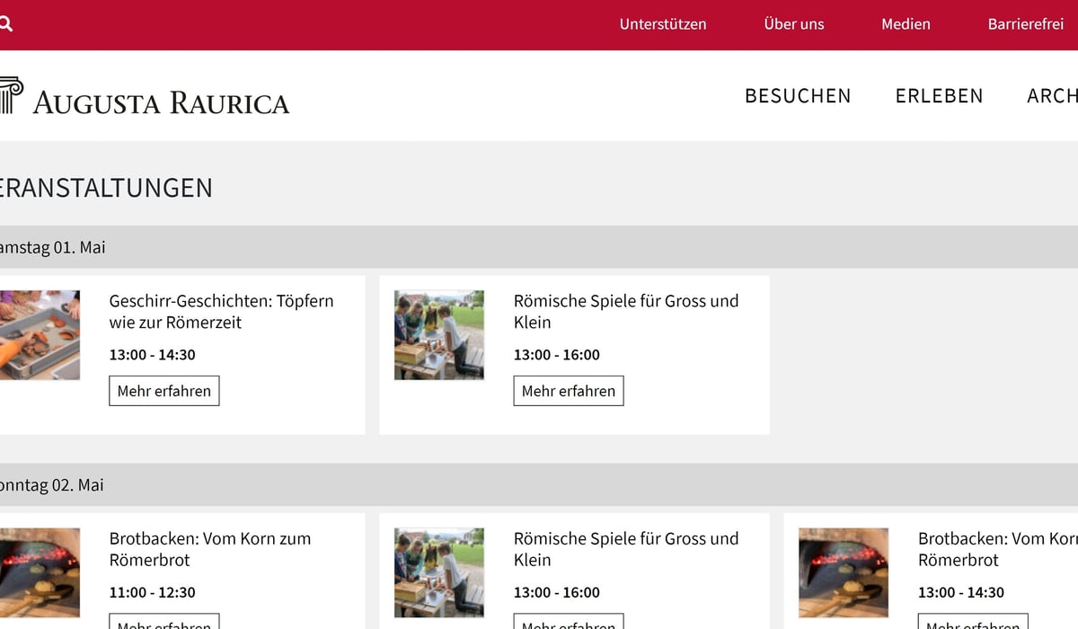Select Brotbacken title at 11:00 - 12:30
This screenshot has height=629, width=1078.
(210, 549)
